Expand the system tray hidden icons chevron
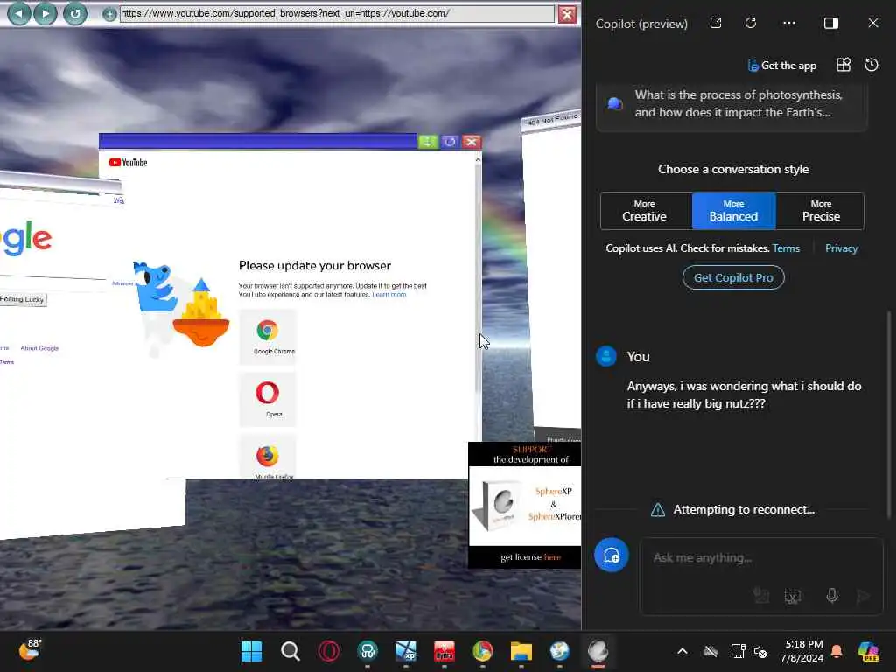 point(682,651)
